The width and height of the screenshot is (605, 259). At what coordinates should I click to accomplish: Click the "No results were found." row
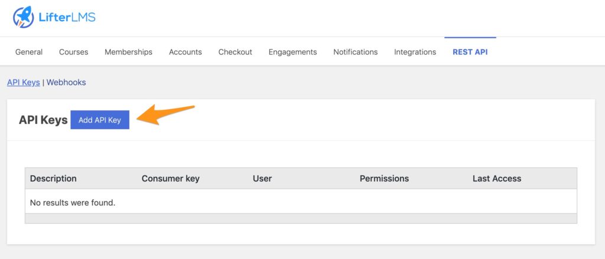[x=301, y=202]
